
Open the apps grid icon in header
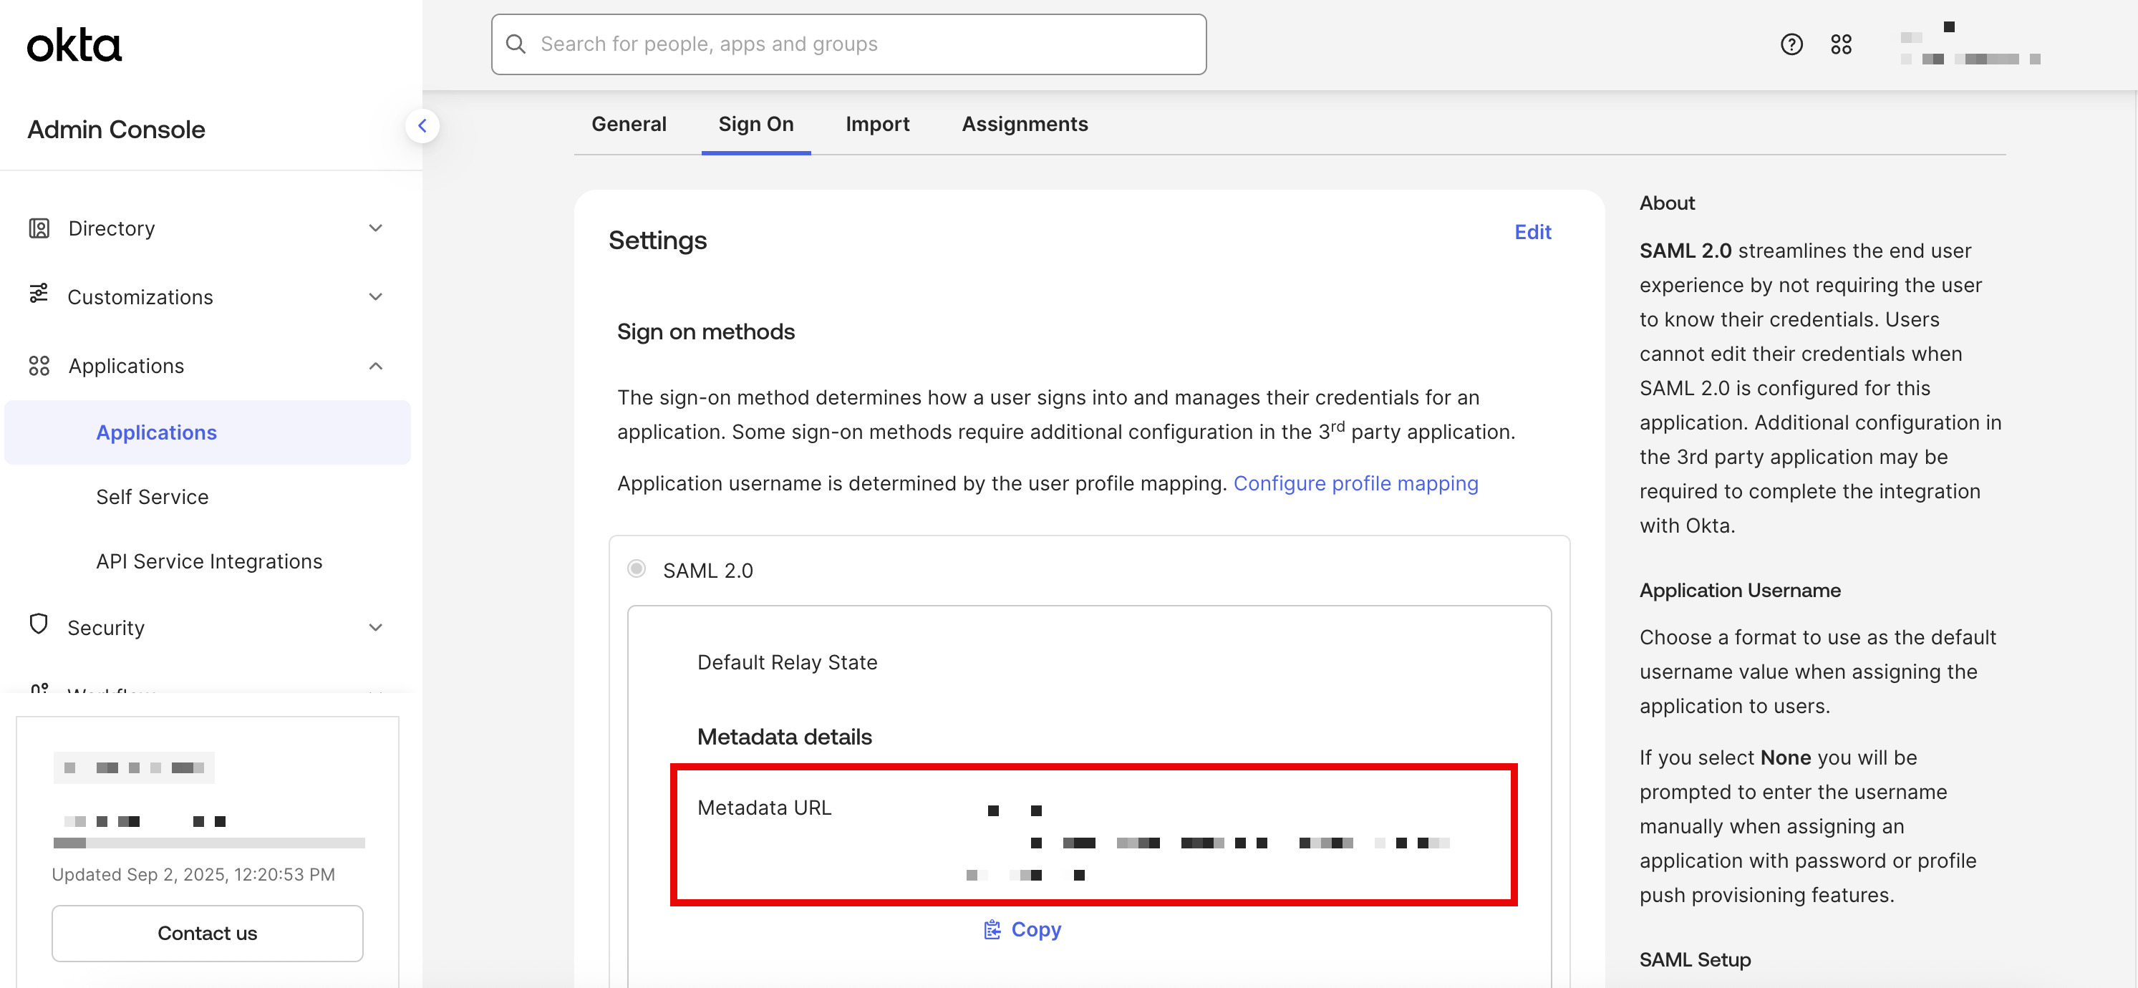click(1841, 44)
